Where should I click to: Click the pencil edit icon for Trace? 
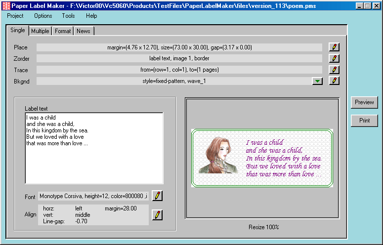coord(335,70)
